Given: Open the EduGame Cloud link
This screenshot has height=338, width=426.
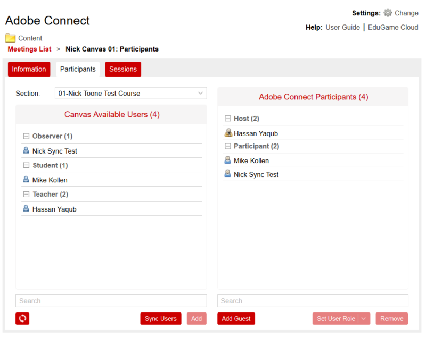Looking at the screenshot, I should [393, 28].
